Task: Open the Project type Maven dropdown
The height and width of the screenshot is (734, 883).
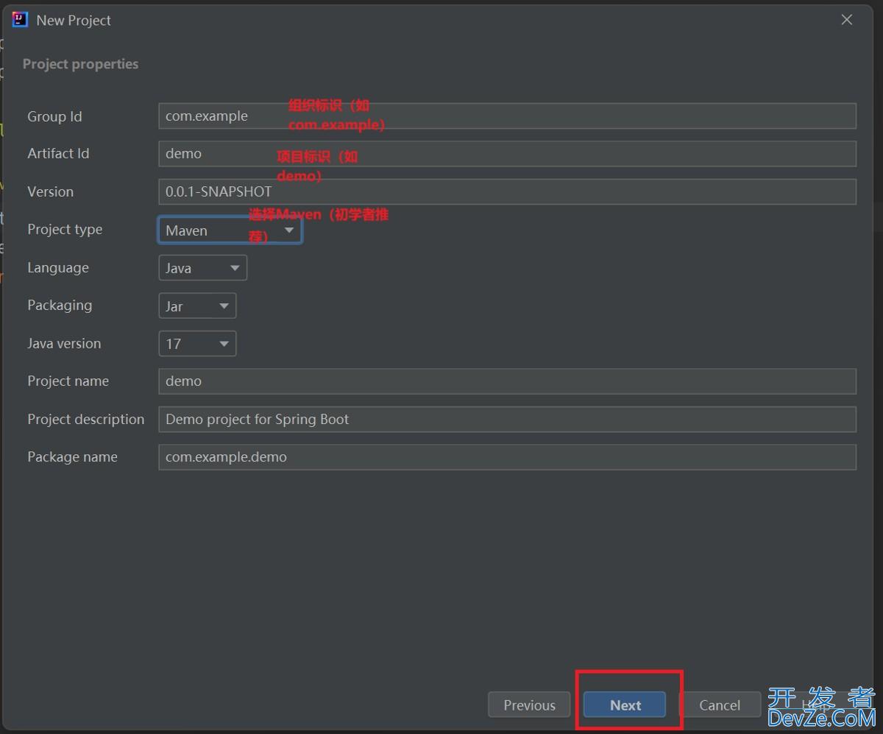Action: click(230, 230)
